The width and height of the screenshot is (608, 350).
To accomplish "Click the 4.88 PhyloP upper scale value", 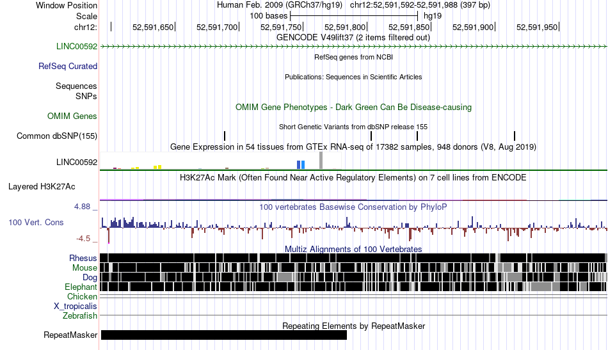I will (82, 207).
